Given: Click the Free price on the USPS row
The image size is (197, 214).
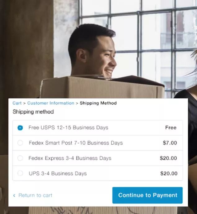Looking at the screenshot, I should tap(171, 127).
